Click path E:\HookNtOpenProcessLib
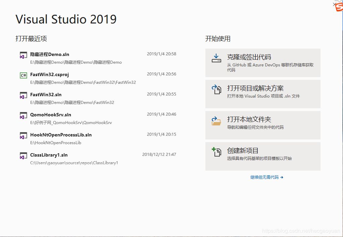Image resolution: width=343 pixels, height=237 pixels. pos(56,143)
